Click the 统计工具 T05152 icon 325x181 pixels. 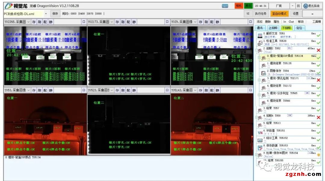(260, 140)
